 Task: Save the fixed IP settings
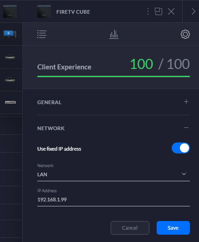coord(173,228)
